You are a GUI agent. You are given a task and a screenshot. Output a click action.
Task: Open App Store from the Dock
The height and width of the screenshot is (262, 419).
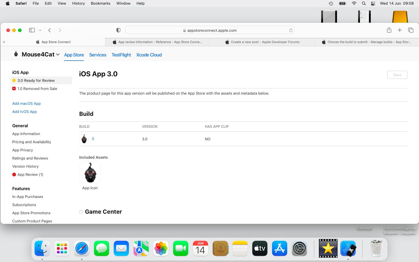click(280, 248)
